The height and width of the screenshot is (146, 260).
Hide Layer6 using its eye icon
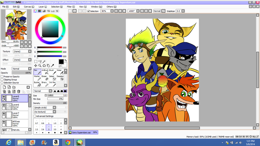pyautogui.click(x=4, y=105)
